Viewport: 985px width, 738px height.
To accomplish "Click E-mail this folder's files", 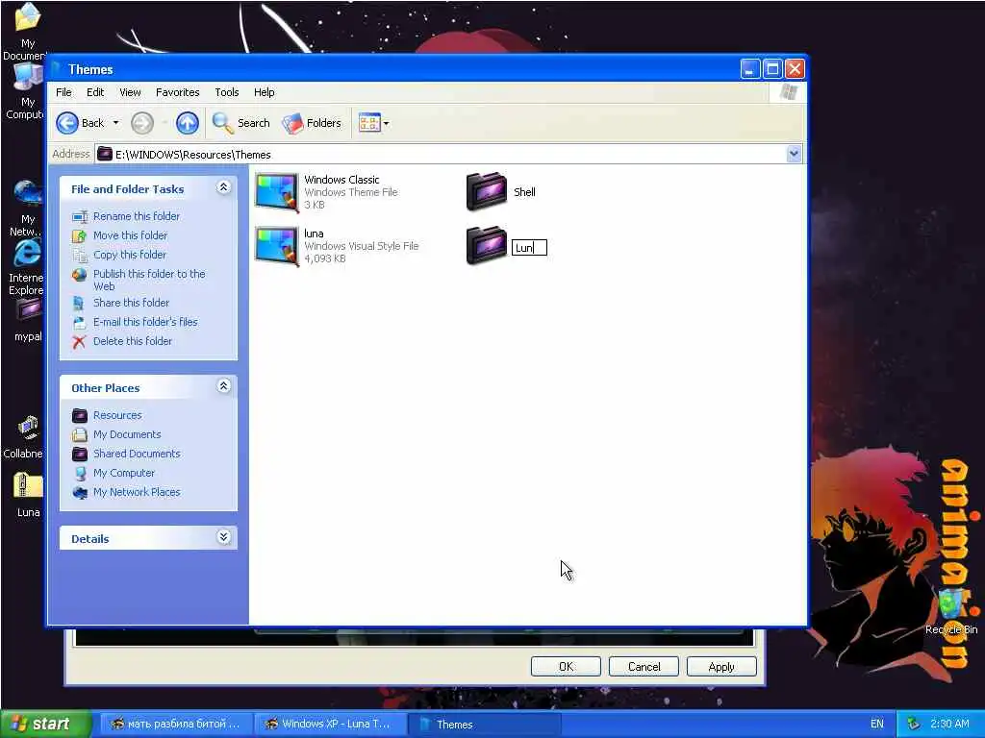I will pyautogui.click(x=145, y=322).
